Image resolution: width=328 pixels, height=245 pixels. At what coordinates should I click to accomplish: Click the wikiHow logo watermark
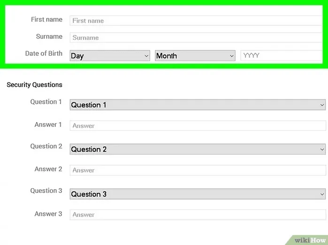(310, 240)
